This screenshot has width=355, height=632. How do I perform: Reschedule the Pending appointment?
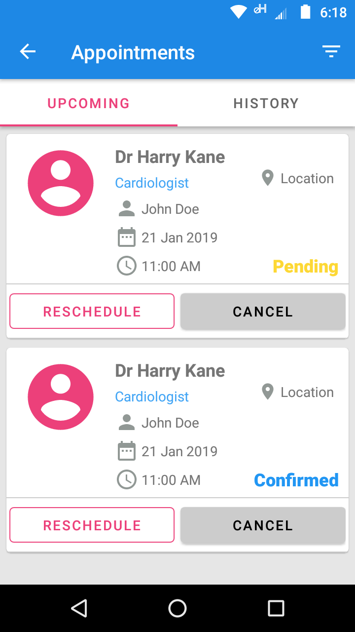point(92,312)
